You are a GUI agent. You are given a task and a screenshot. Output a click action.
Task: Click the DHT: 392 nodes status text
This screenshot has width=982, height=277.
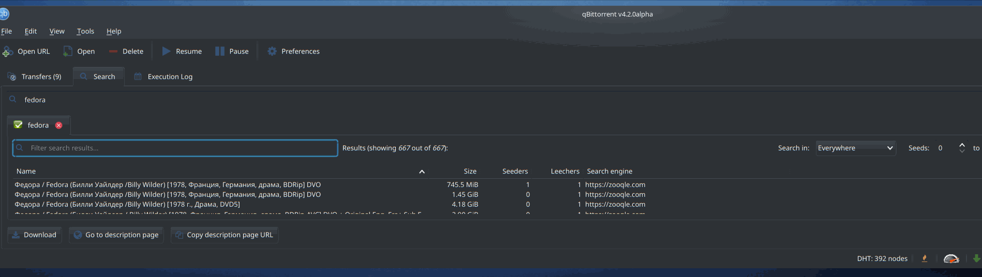coord(882,258)
